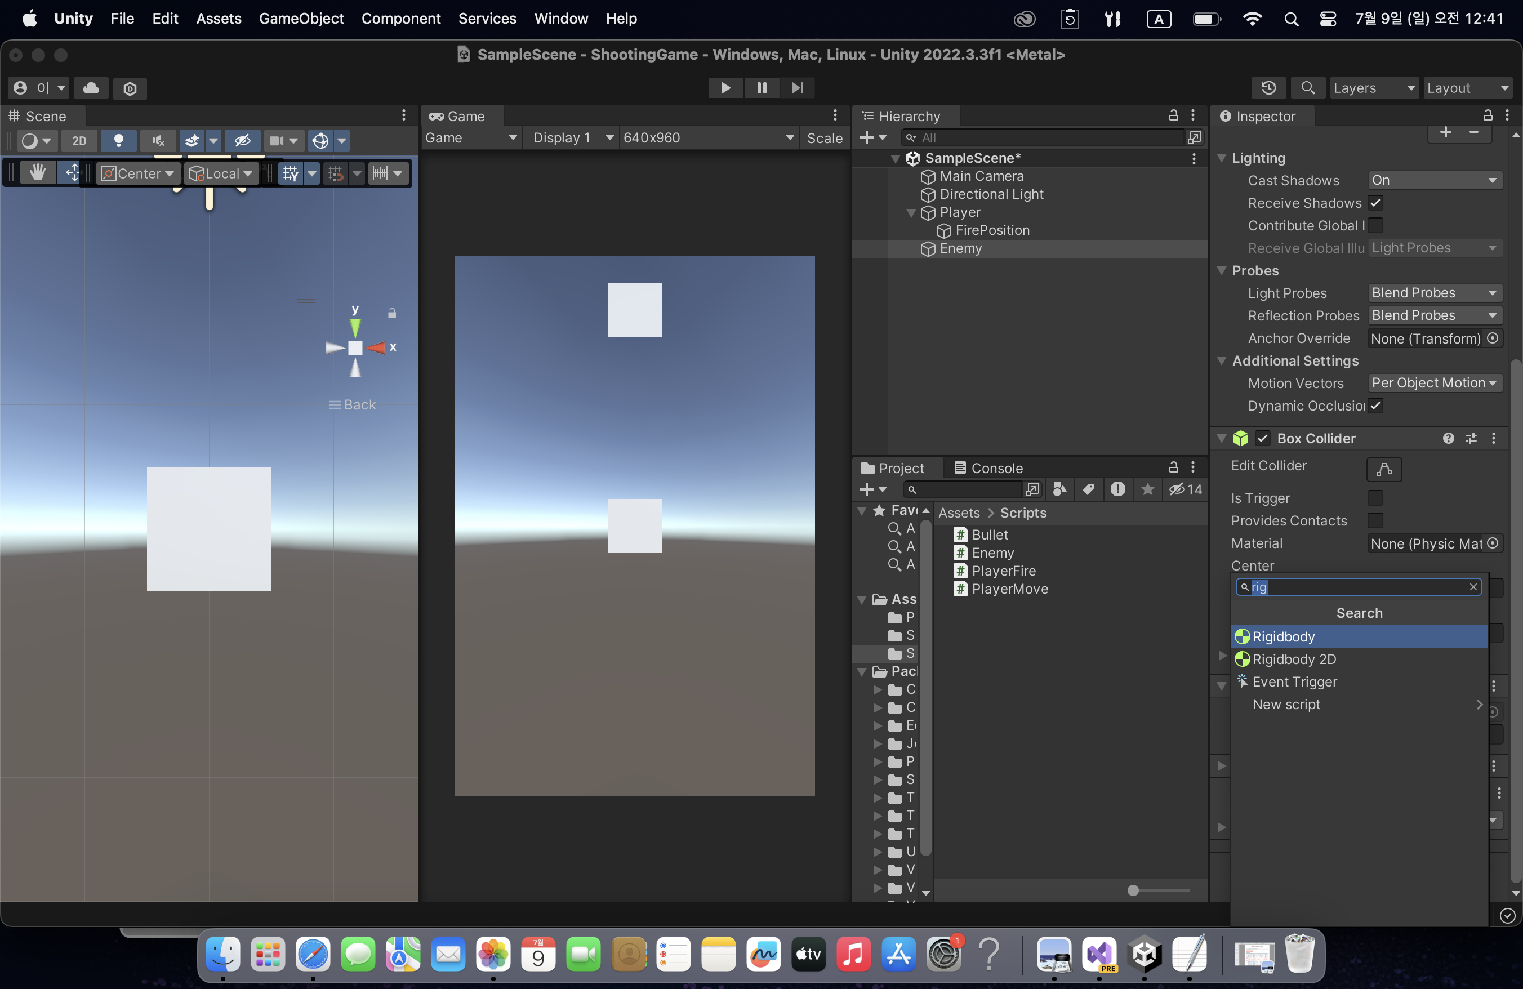Click the Pause button
1523x989 pixels.
[761, 88]
